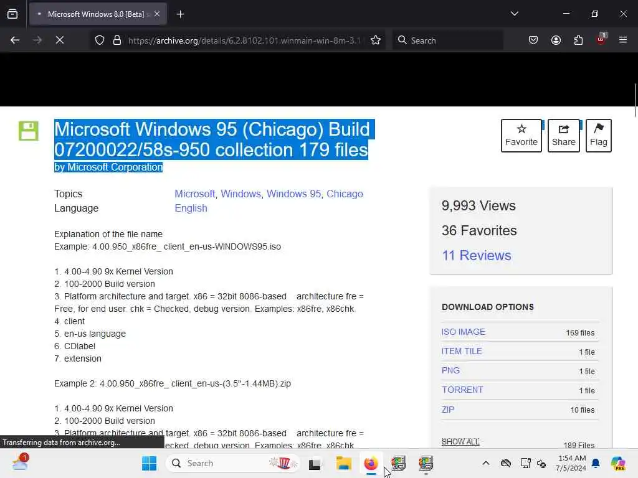Click the tracking protection shield icon

click(100, 40)
